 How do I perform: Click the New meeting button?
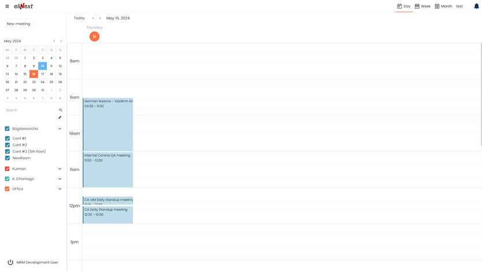coord(18,24)
